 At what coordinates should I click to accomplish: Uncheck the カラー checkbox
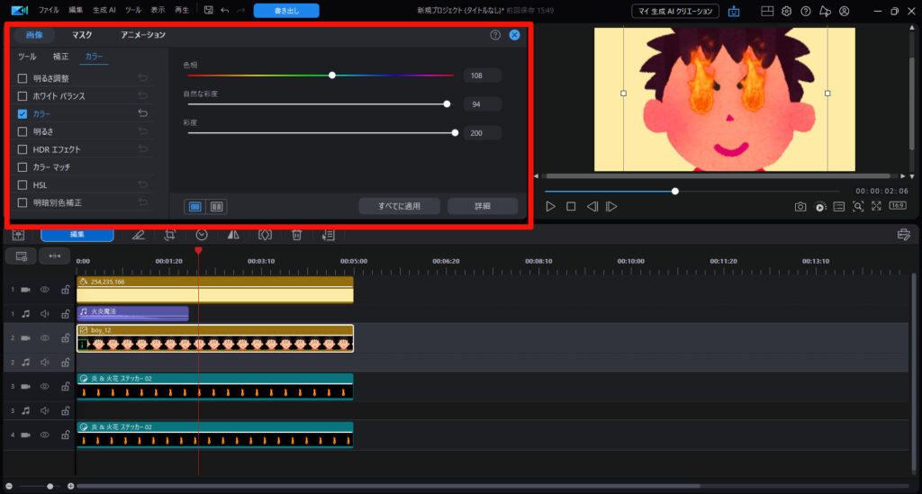pos(23,113)
